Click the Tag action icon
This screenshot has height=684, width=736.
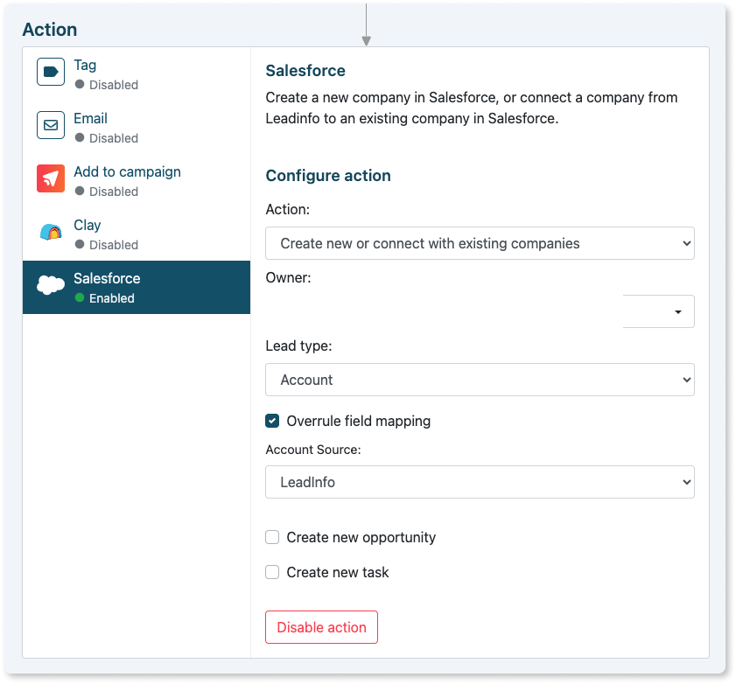51,72
